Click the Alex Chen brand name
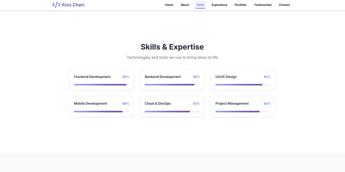The height and width of the screenshot is (172, 345). click(73, 5)
